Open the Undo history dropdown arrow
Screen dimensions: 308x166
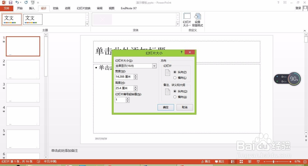(20, 2)
